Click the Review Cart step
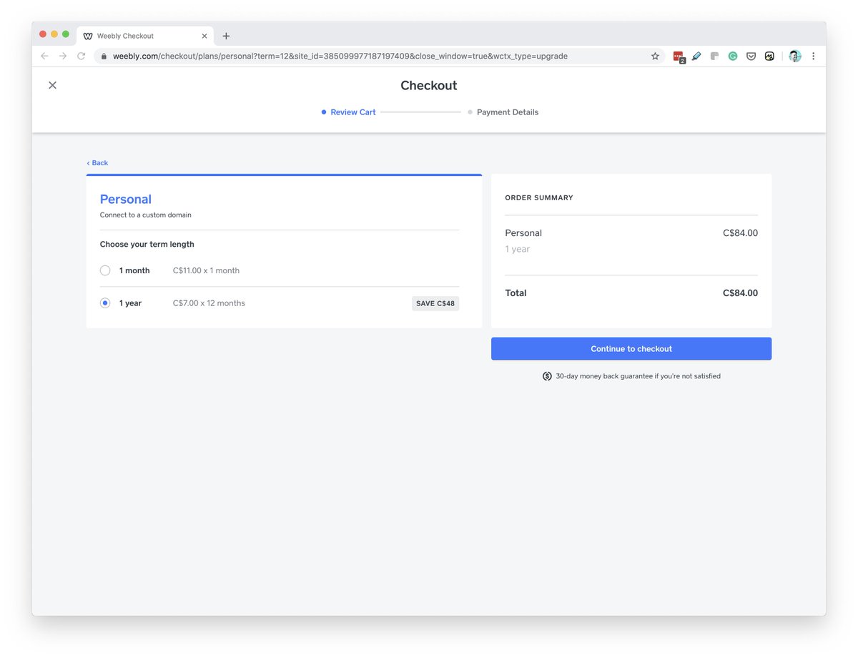 [352, 112]
